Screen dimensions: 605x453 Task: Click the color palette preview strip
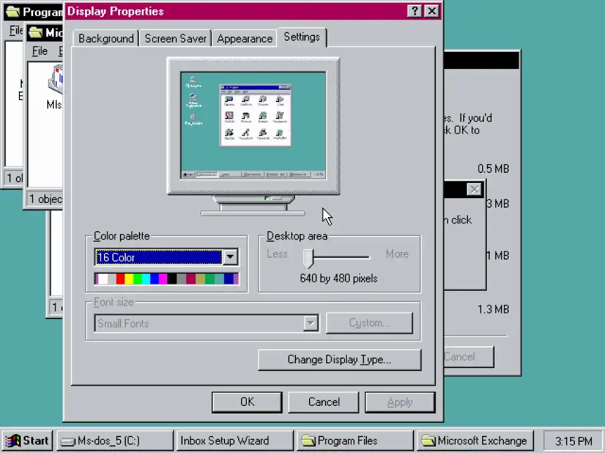point(166,278)
